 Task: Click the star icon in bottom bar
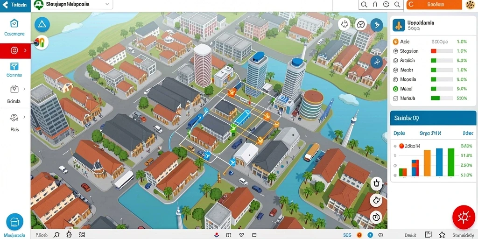[x=442, y=235]
